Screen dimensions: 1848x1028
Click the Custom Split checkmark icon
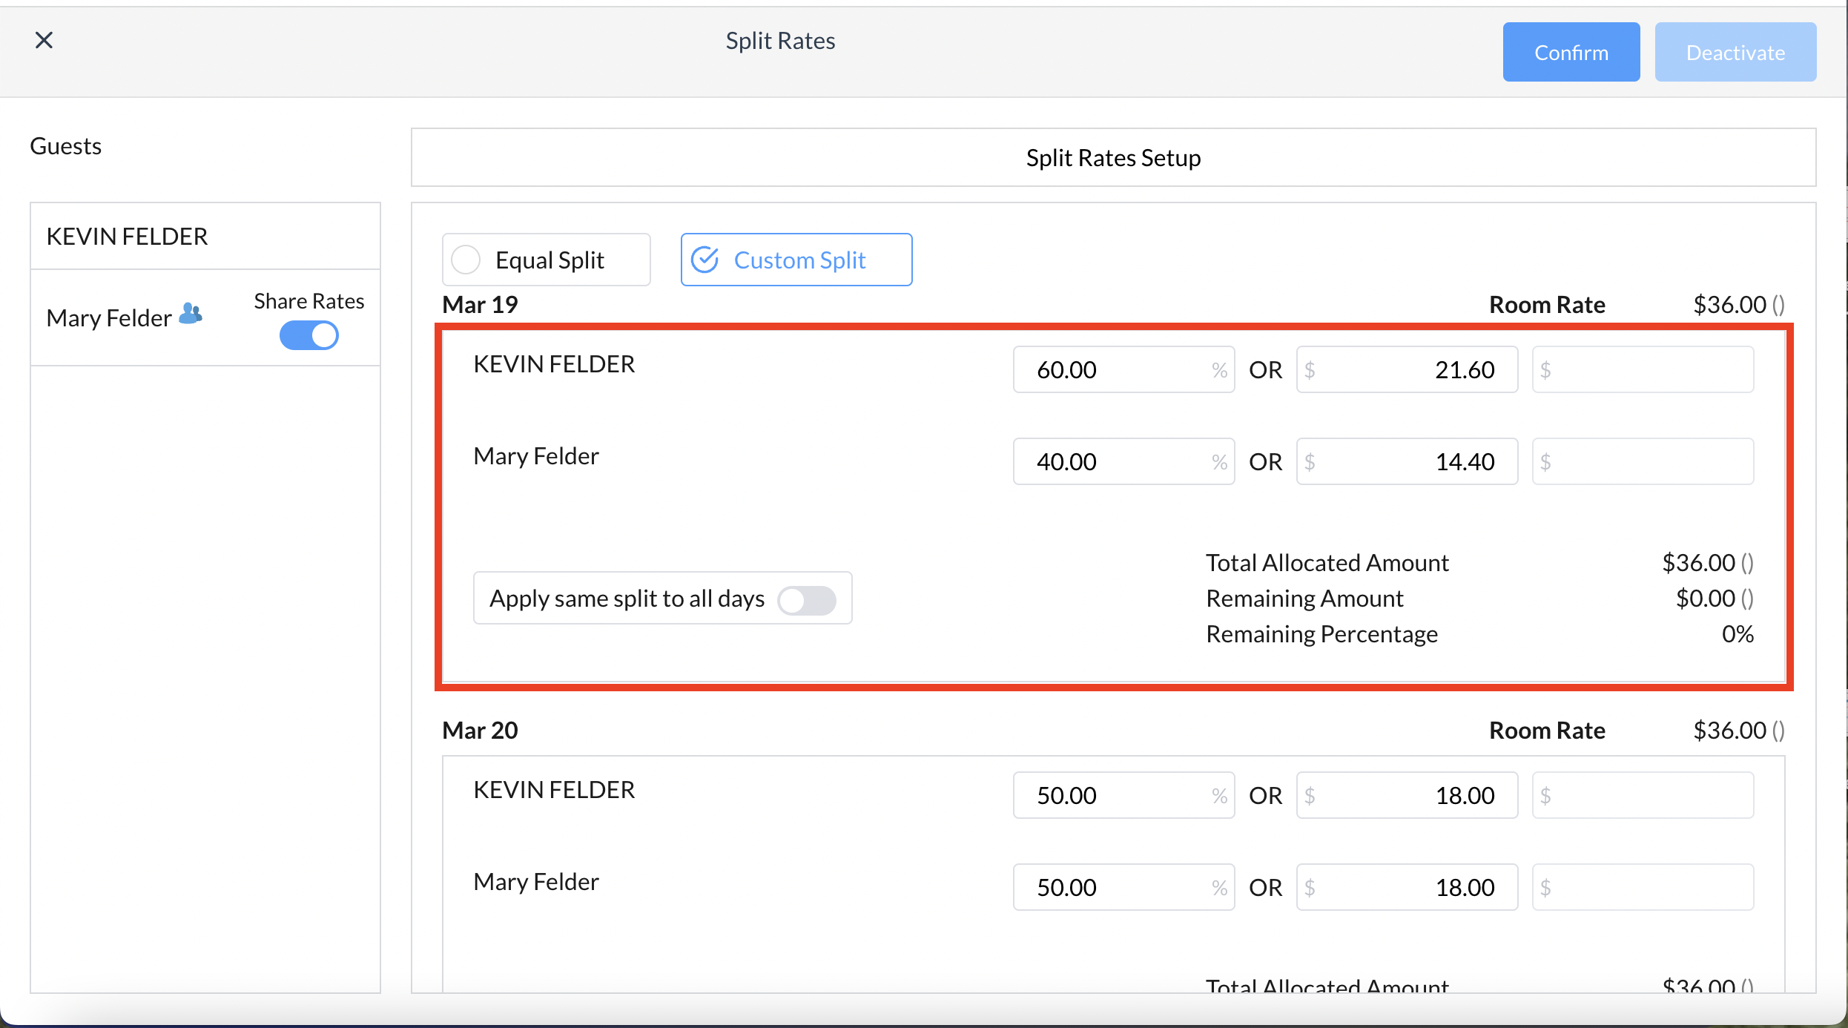pos(704,260)
